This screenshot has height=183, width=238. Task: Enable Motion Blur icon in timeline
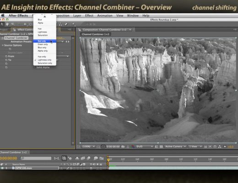click(88, 158)
